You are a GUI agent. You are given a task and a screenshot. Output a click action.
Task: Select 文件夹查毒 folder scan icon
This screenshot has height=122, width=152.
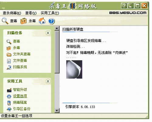click(x=9, y=54)
